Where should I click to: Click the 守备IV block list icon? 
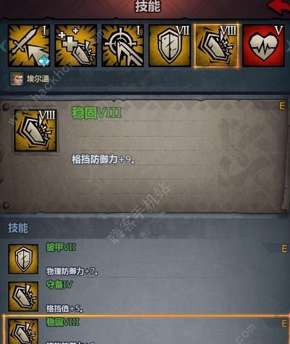(23, 296)
